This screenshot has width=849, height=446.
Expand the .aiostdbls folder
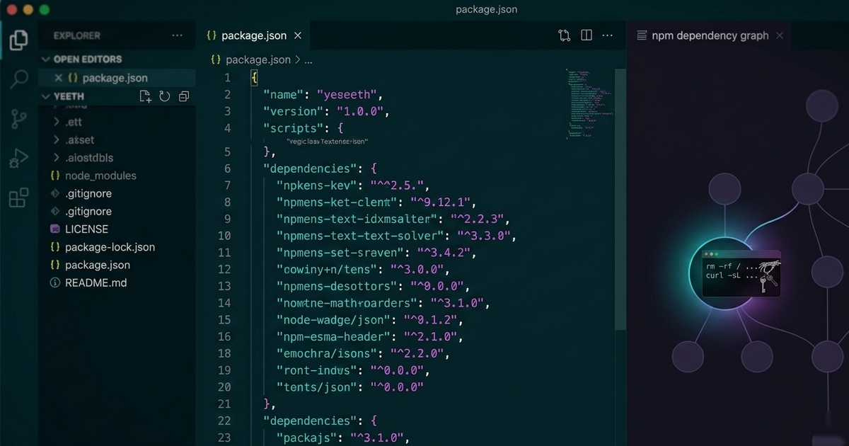point(57,157)
